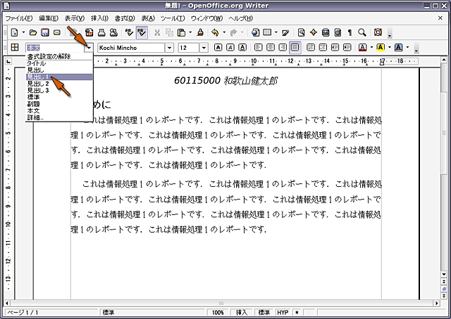
Task: Toggle the AutoSpellcheck icon
Action: (142, 32)
